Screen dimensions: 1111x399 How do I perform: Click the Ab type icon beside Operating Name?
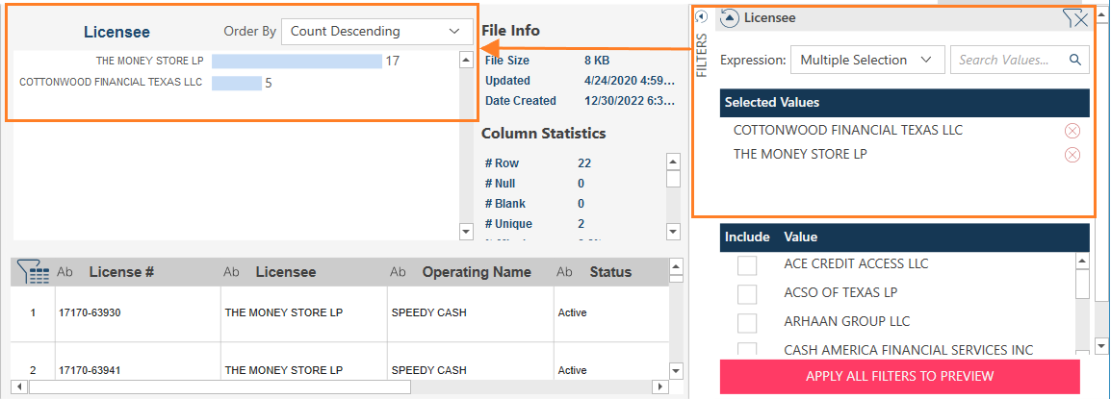point(398,272)
